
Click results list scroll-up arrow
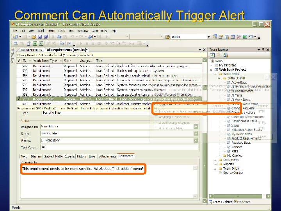point(205,60)
